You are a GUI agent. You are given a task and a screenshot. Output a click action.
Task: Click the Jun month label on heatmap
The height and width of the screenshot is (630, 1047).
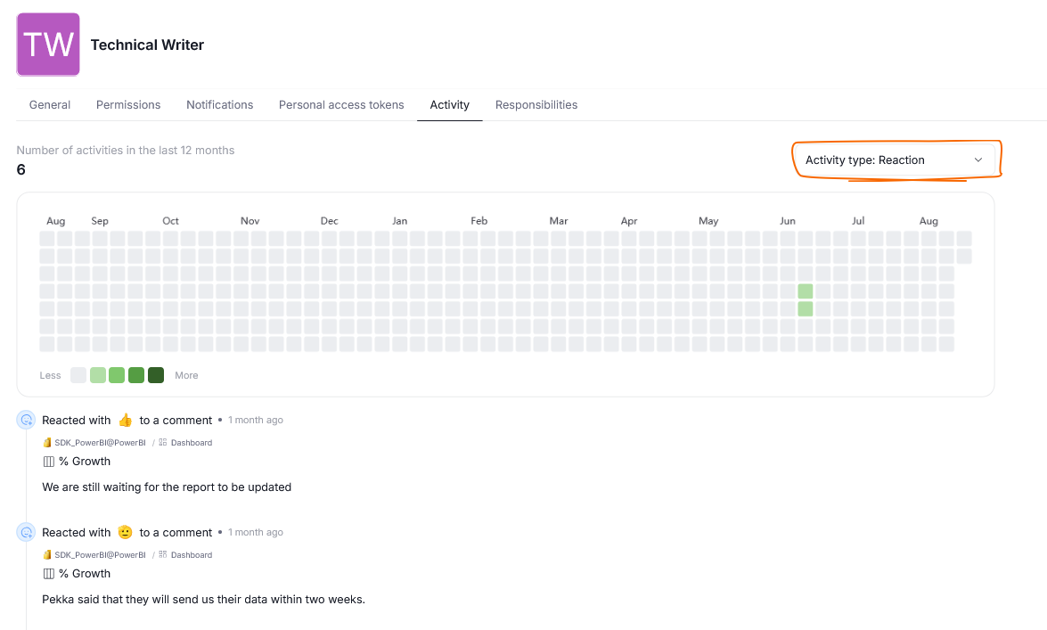(787, 220)
